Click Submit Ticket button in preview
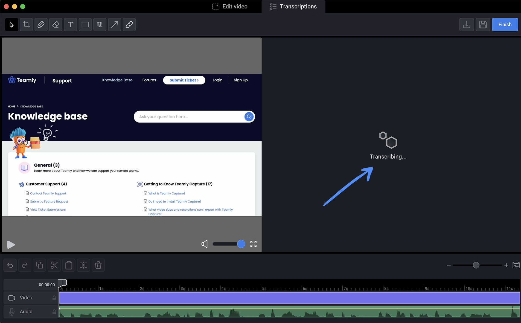The height and width of the screenshot is (323, 521). 184,80
